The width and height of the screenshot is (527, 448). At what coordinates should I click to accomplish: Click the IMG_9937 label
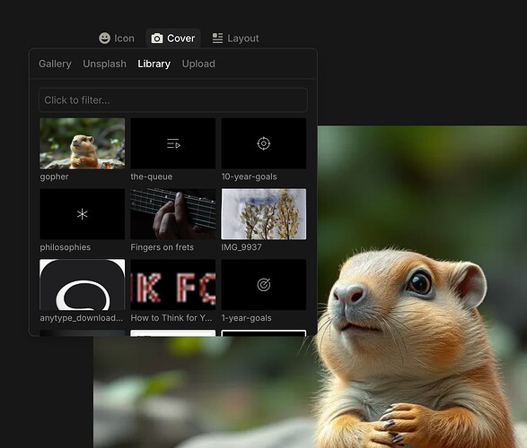pos(242,247)
